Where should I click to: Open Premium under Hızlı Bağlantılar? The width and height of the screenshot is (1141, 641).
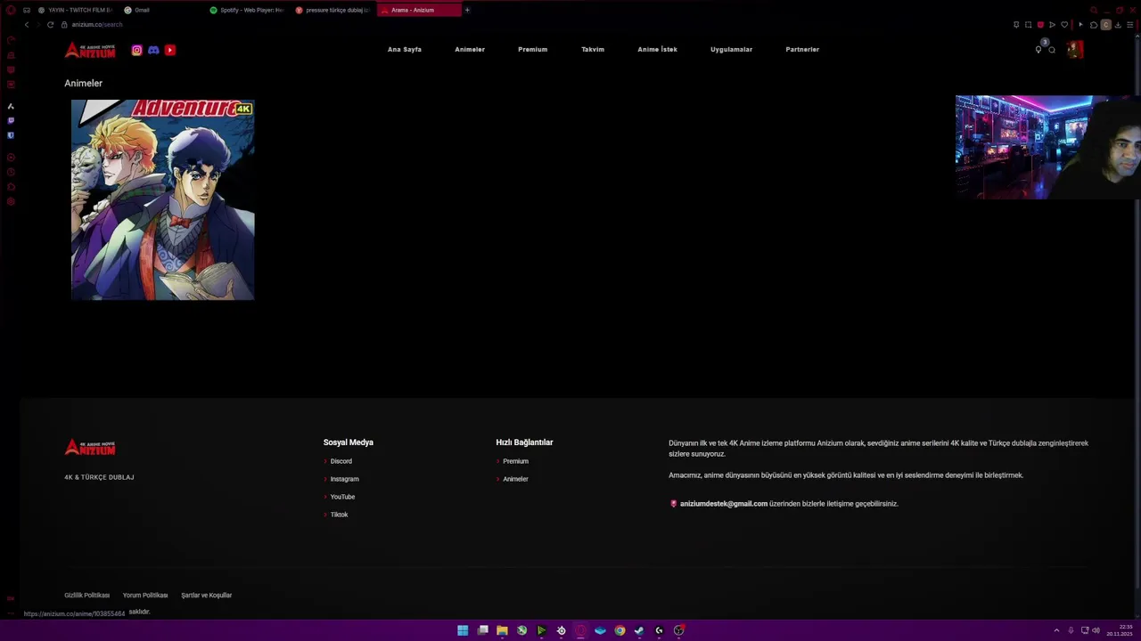tap(515, 461)
